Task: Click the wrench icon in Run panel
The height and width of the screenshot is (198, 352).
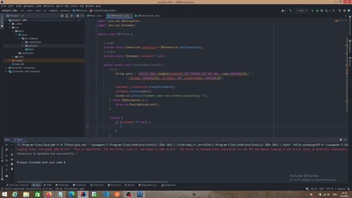Action: pos(7,150)
